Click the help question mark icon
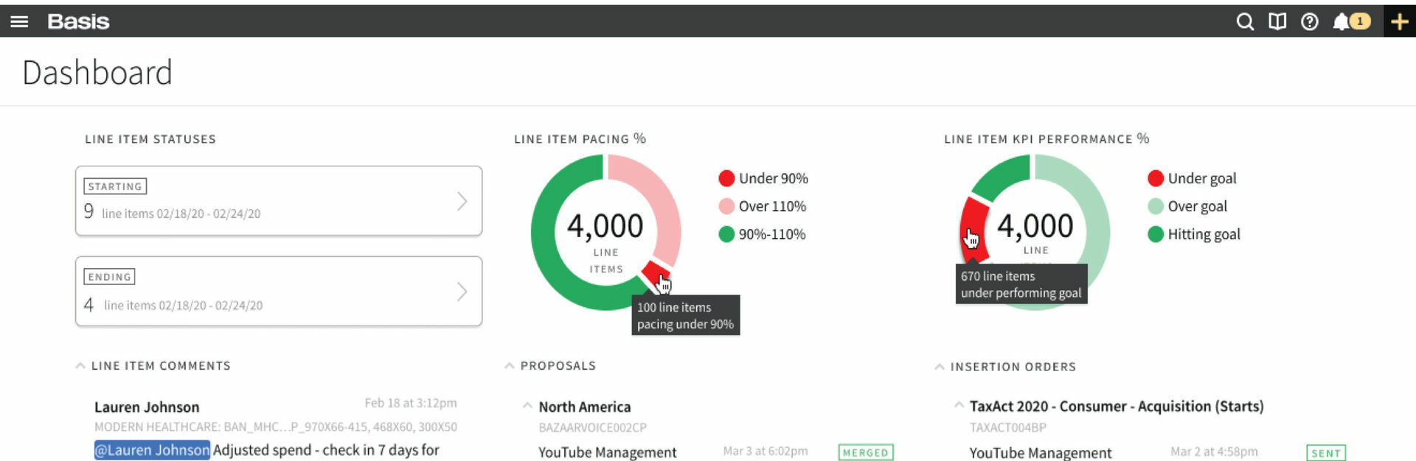 1309,21
